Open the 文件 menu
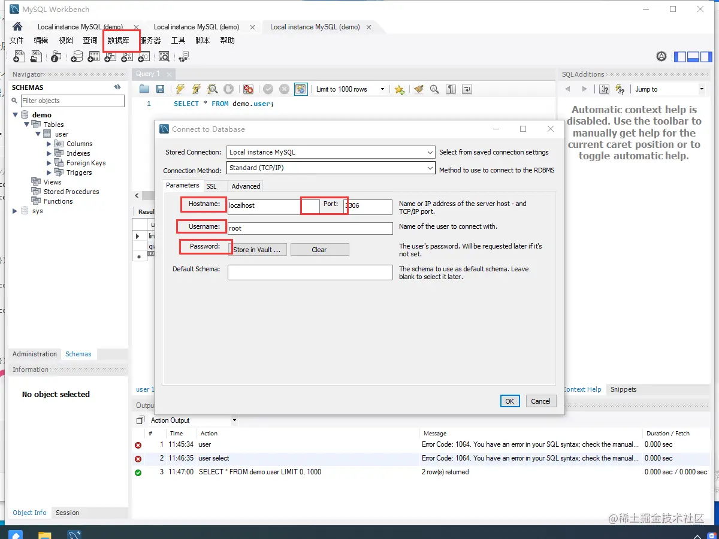719x539 pixels. point(16,41)
